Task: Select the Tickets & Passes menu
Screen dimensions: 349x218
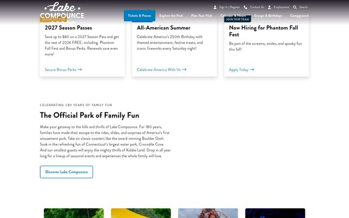Action: 140,16
